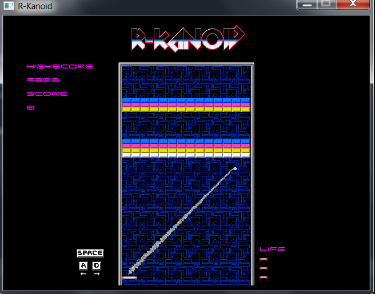
Task: Click the topmost blue brick row
Action: pos(186,100)
